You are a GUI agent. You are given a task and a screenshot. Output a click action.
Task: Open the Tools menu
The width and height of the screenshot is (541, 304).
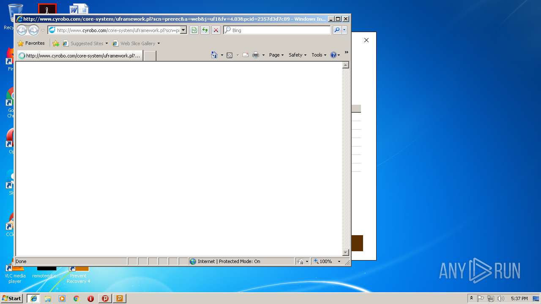pyautogui.click(x=319, y=55)
